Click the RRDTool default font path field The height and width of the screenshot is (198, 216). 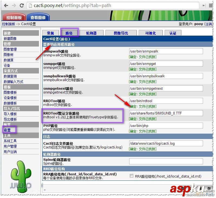(166, 113)
